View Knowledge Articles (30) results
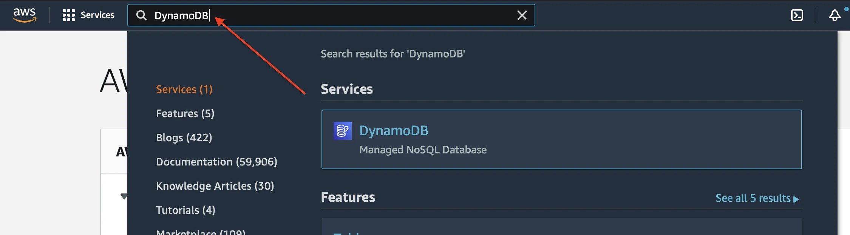The height and width of the screenshot is (235, 850). click(215, 186)
